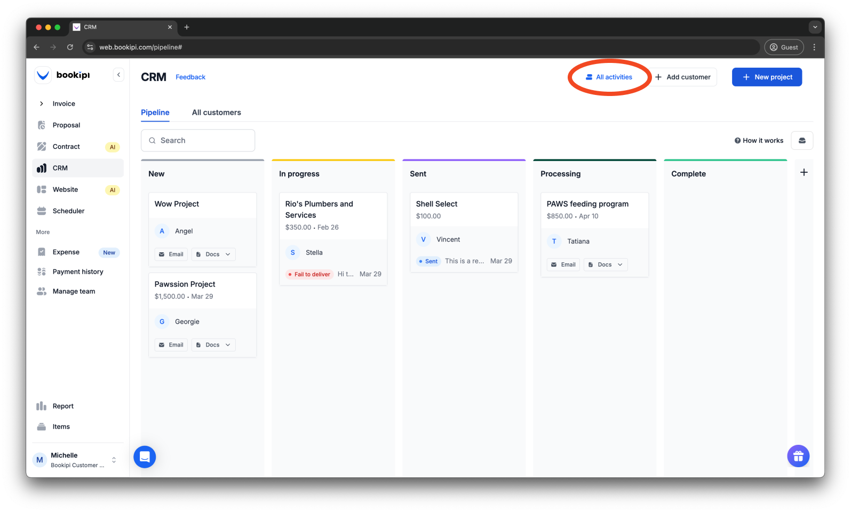
Task: Open All activities
Action: pyautogui.click(x=609, y=77)
